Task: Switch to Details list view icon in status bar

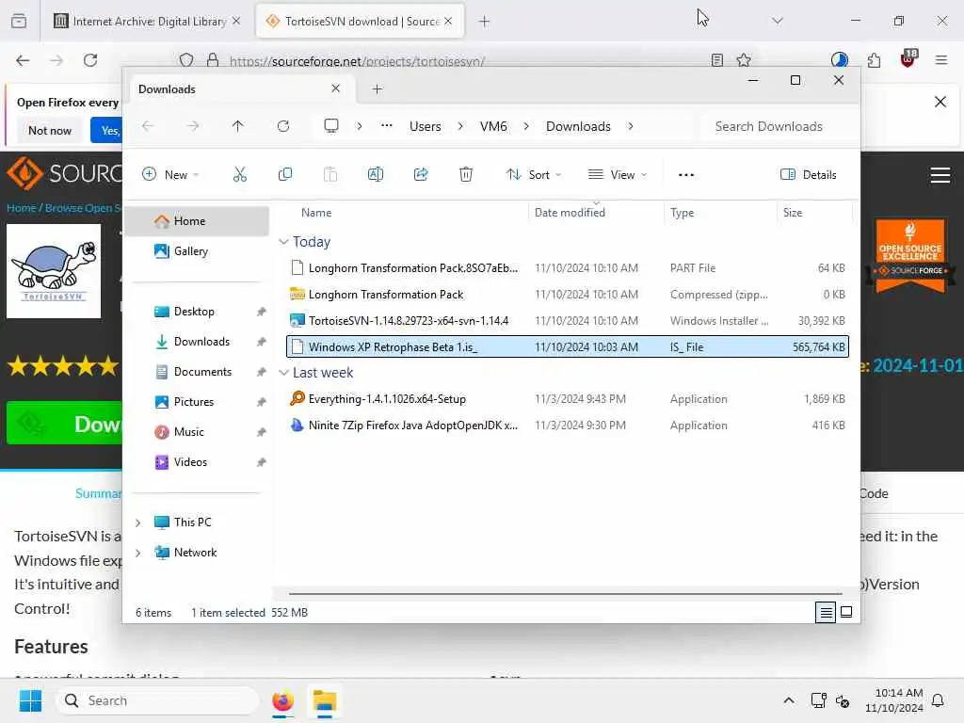Action: coord(826,612)
